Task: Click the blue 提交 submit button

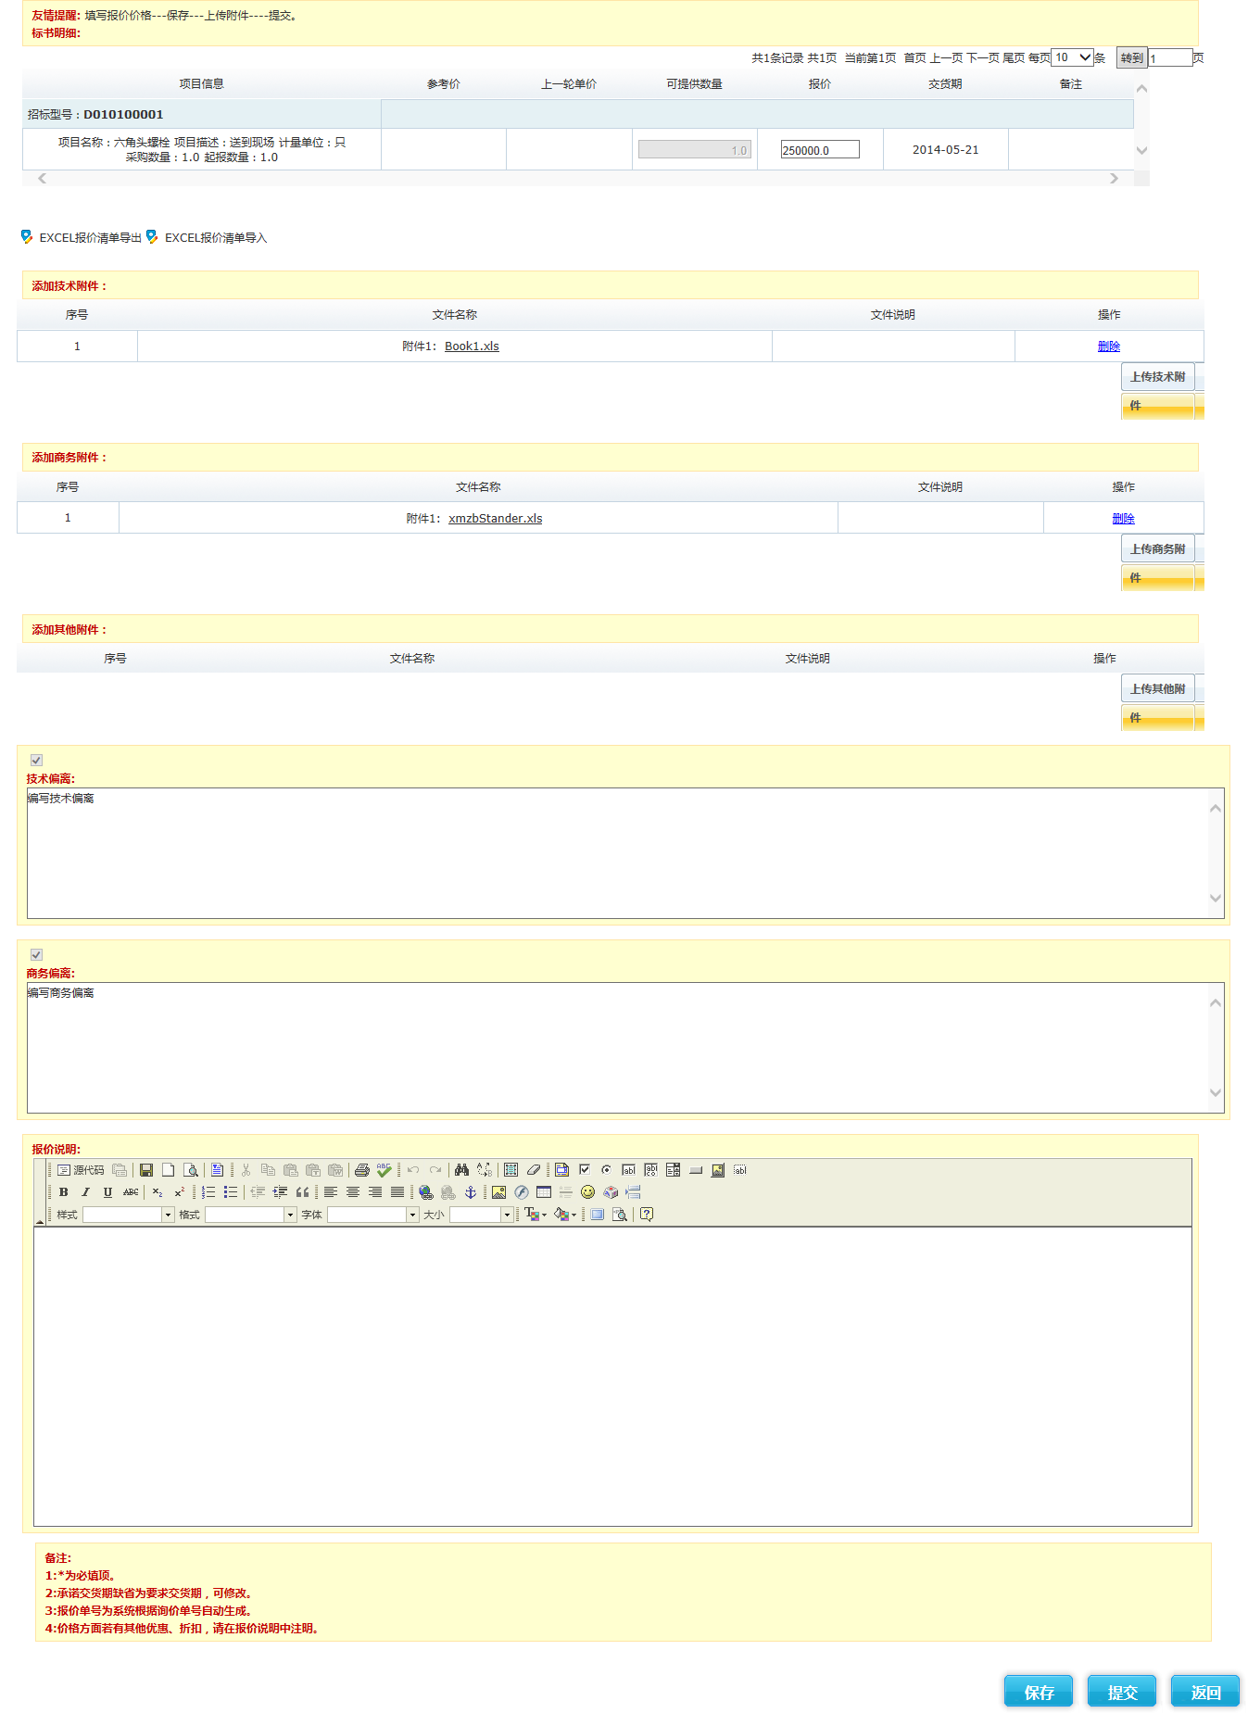Action: 1121,1692
